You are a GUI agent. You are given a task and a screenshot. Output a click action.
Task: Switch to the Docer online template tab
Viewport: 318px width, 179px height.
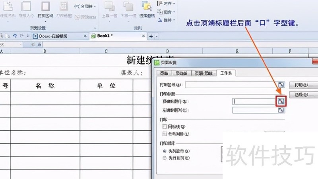point(58,36)
